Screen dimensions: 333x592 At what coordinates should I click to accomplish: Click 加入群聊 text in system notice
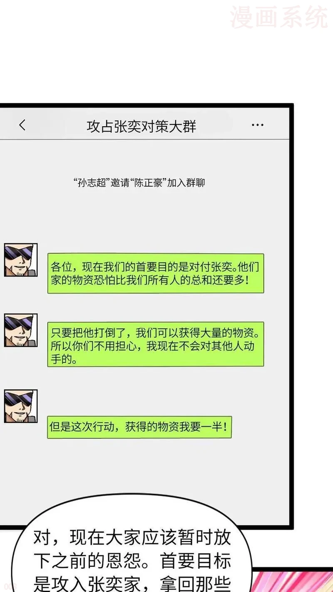point(186,183)
